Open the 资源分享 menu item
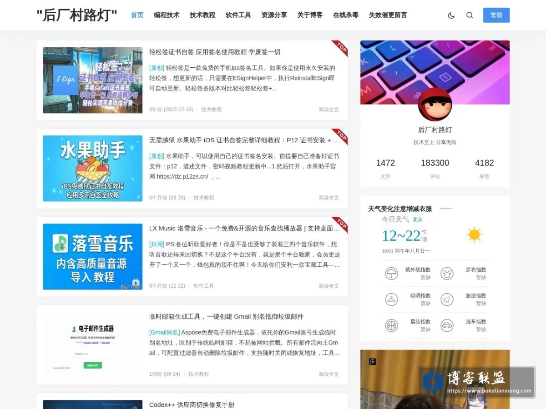Screen dimensions: 546x409 tap(274, 15)
